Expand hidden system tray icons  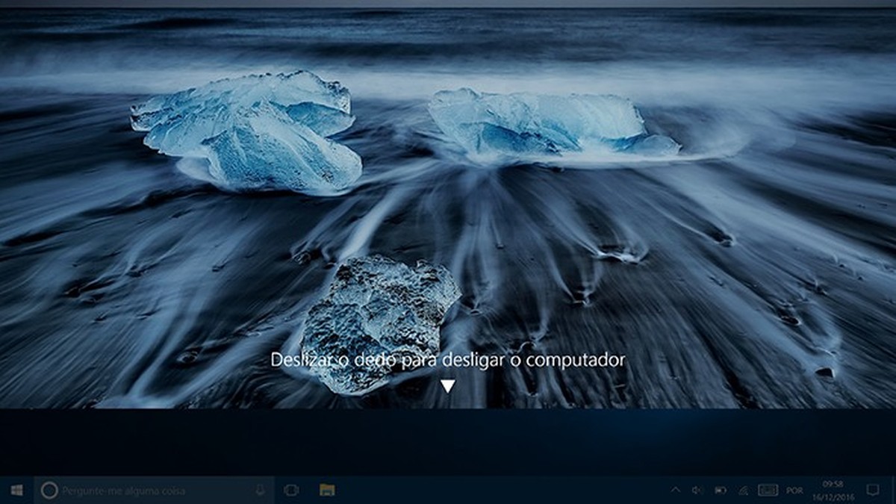(x=676, y=489)
